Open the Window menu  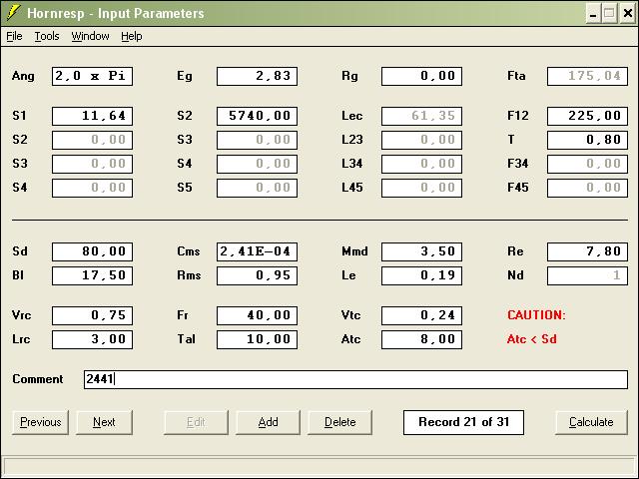coord(90,36)
